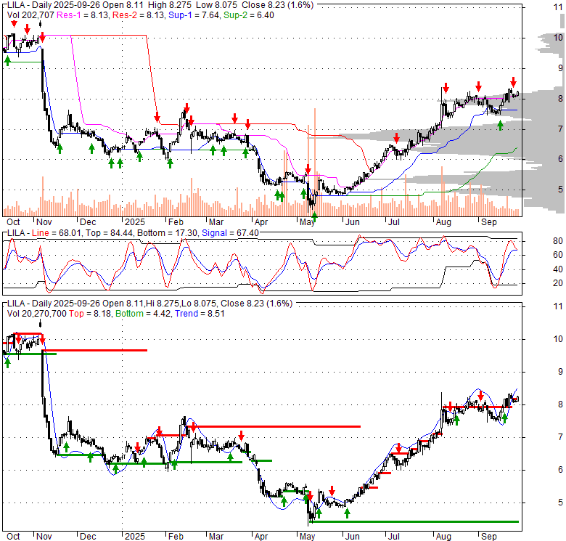Select 'Top = 8.18' in bottom chart

tap(91, 314)
